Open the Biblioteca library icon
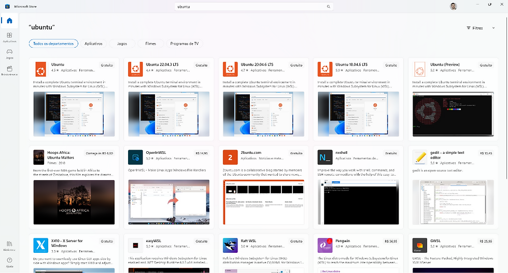The image size is (508, 273). (9, 246)
